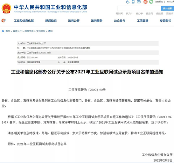
Task: Open the 政务公开 navigation menu
Action: tap(74, 21)
